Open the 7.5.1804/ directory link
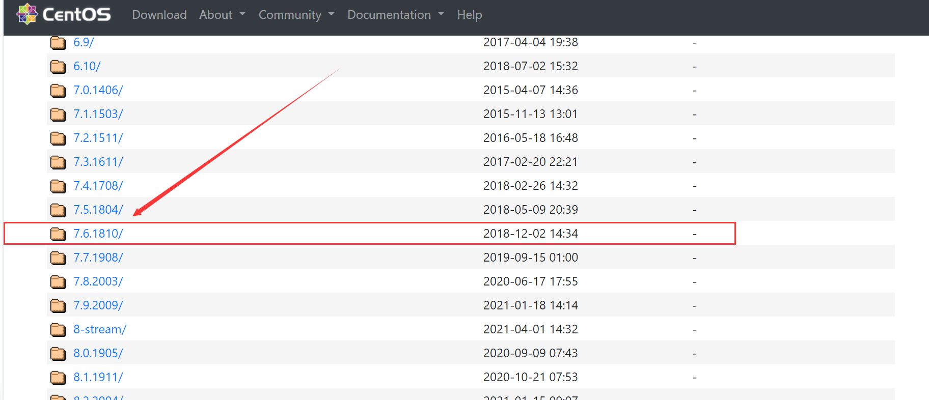 98,210
